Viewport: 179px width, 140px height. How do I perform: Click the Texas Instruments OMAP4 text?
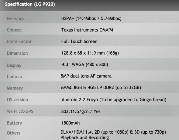coord(87,30)
